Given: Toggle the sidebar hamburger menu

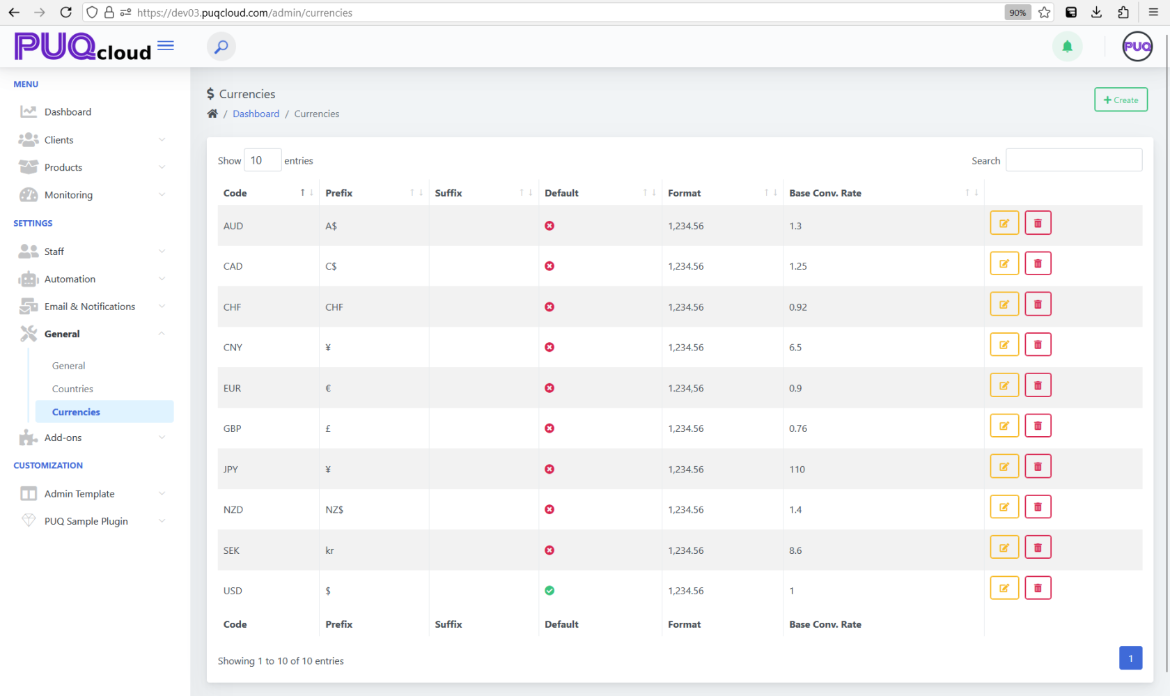Looking at the screenshot, I should point(166,45).
